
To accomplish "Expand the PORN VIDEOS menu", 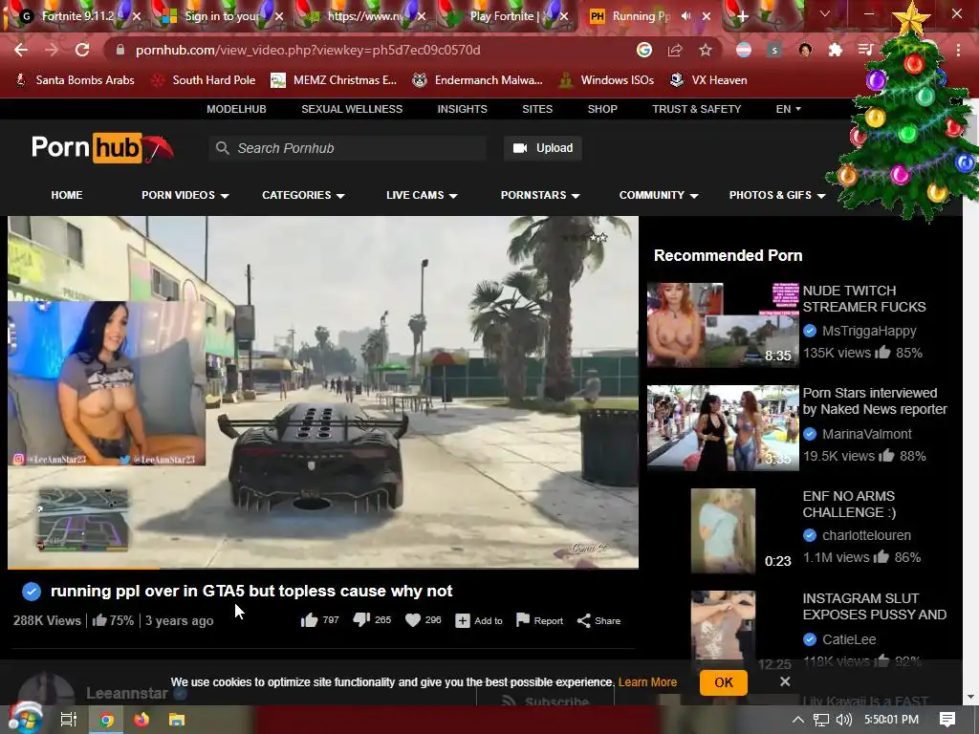I will coord(185,195).
